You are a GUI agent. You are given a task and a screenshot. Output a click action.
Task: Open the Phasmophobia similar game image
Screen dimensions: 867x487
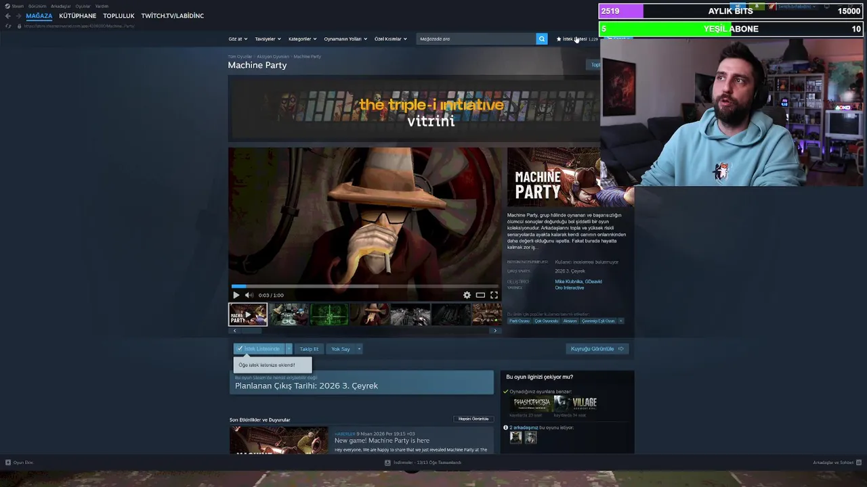[532, 404]
